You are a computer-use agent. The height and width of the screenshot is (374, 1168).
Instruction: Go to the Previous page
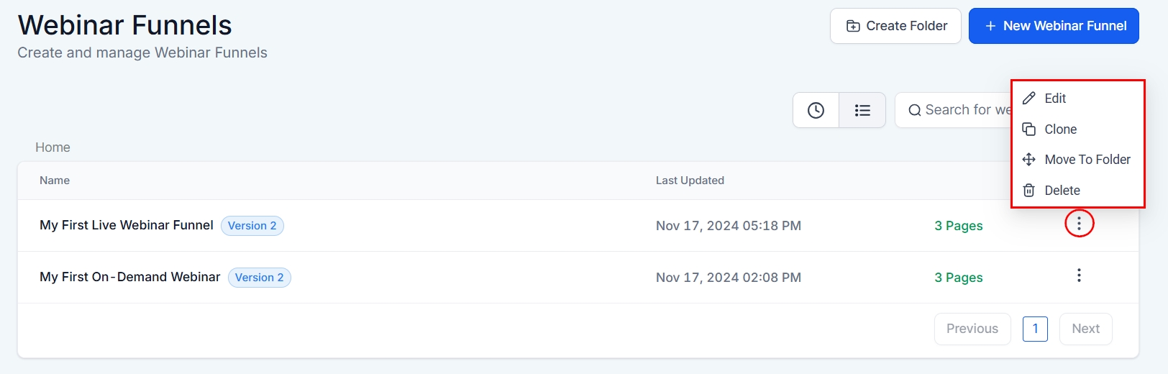tap(972, 329)
